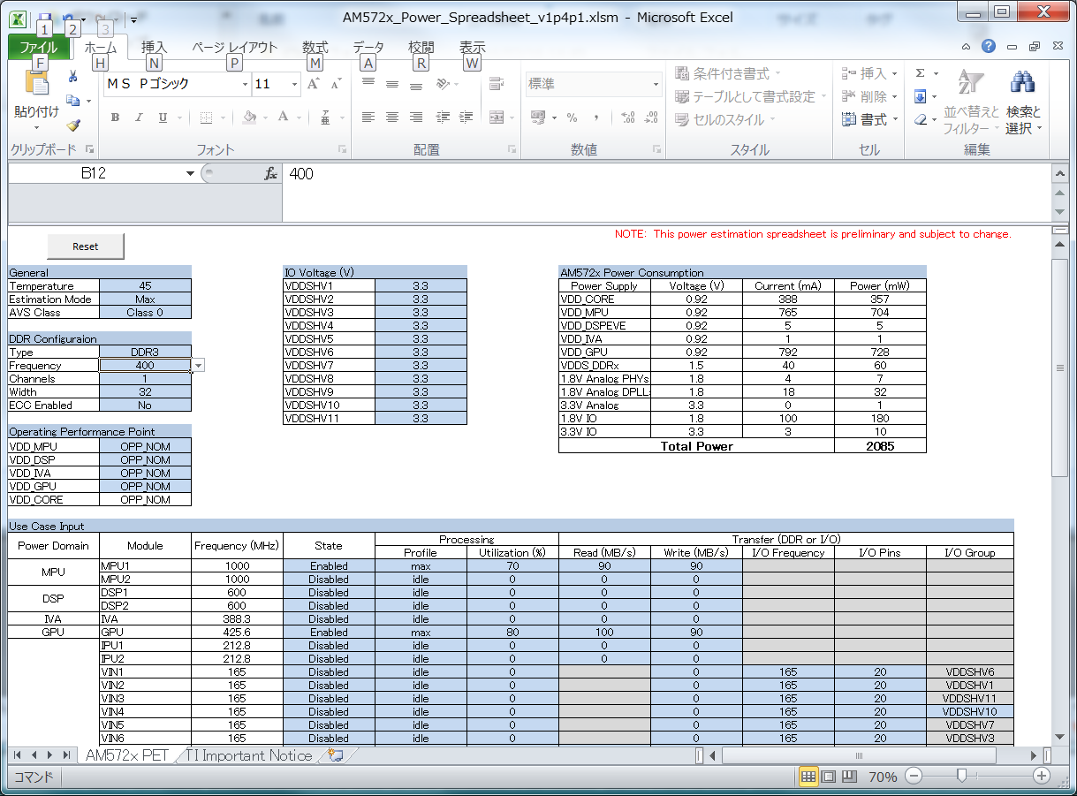Image resolution: width=1077 pixels, height=796 pixels.
Task: Decrease font size with small A icon
Action: [x=336, y=84]
